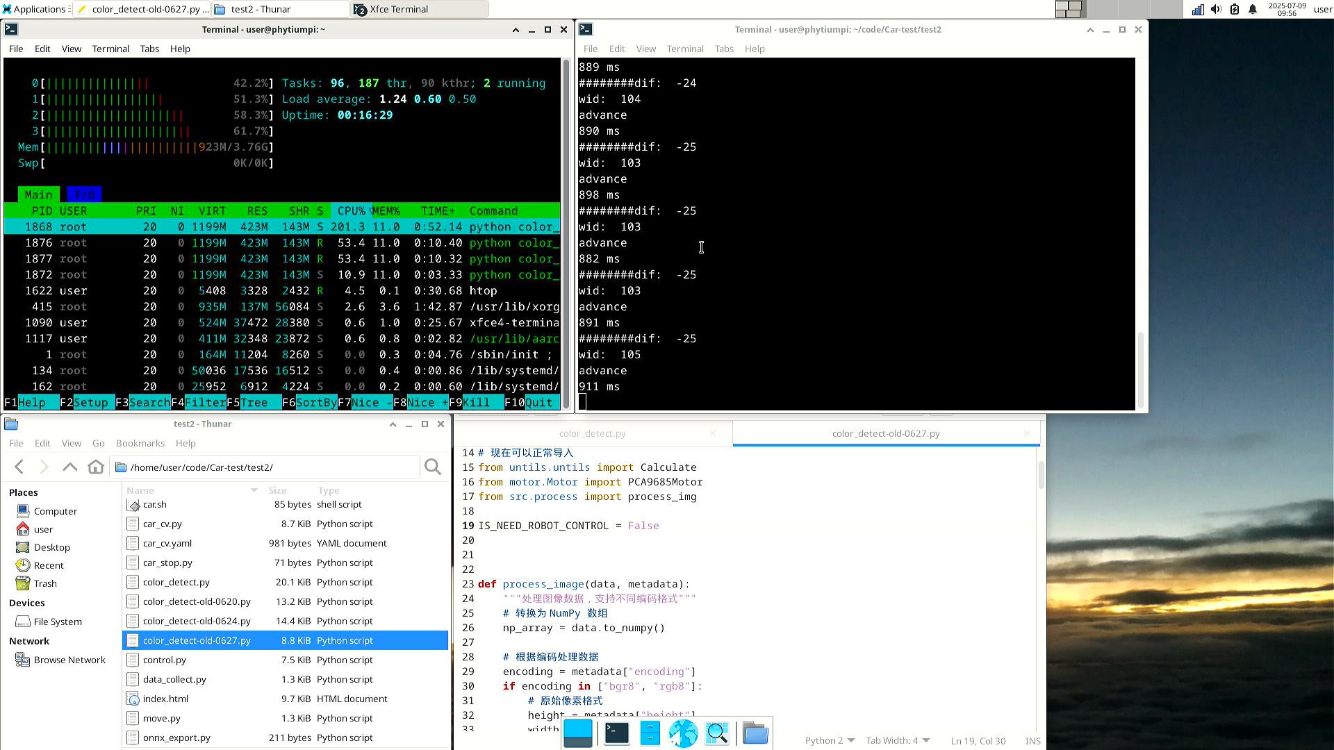Open htop F6 SortBy menu

309,403
